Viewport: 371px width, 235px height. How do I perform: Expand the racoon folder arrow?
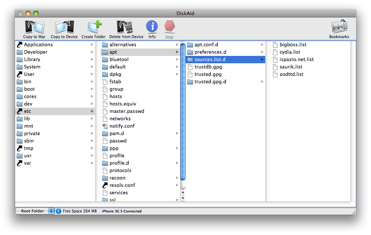(x=177, y=178)
